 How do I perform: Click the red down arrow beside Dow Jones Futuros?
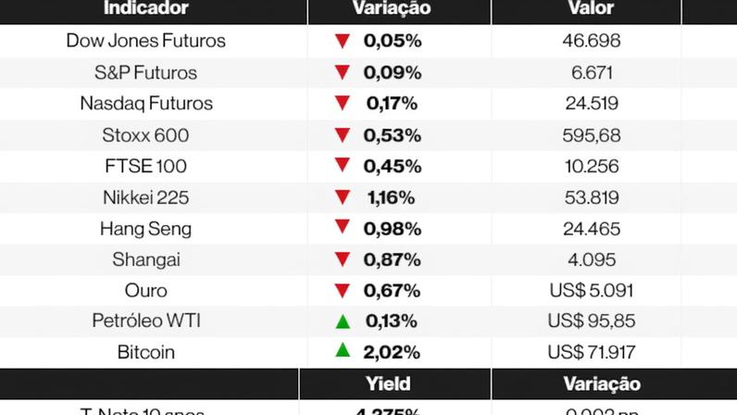click(343, 41)
